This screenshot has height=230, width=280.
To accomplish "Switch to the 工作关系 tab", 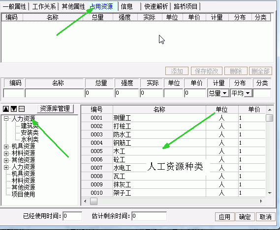I will (44, 6).
